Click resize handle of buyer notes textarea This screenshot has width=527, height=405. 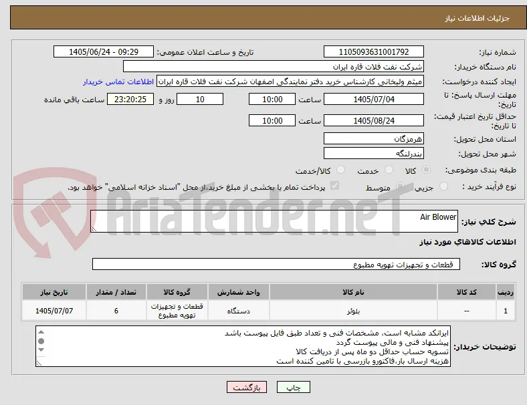coord(39,363)
